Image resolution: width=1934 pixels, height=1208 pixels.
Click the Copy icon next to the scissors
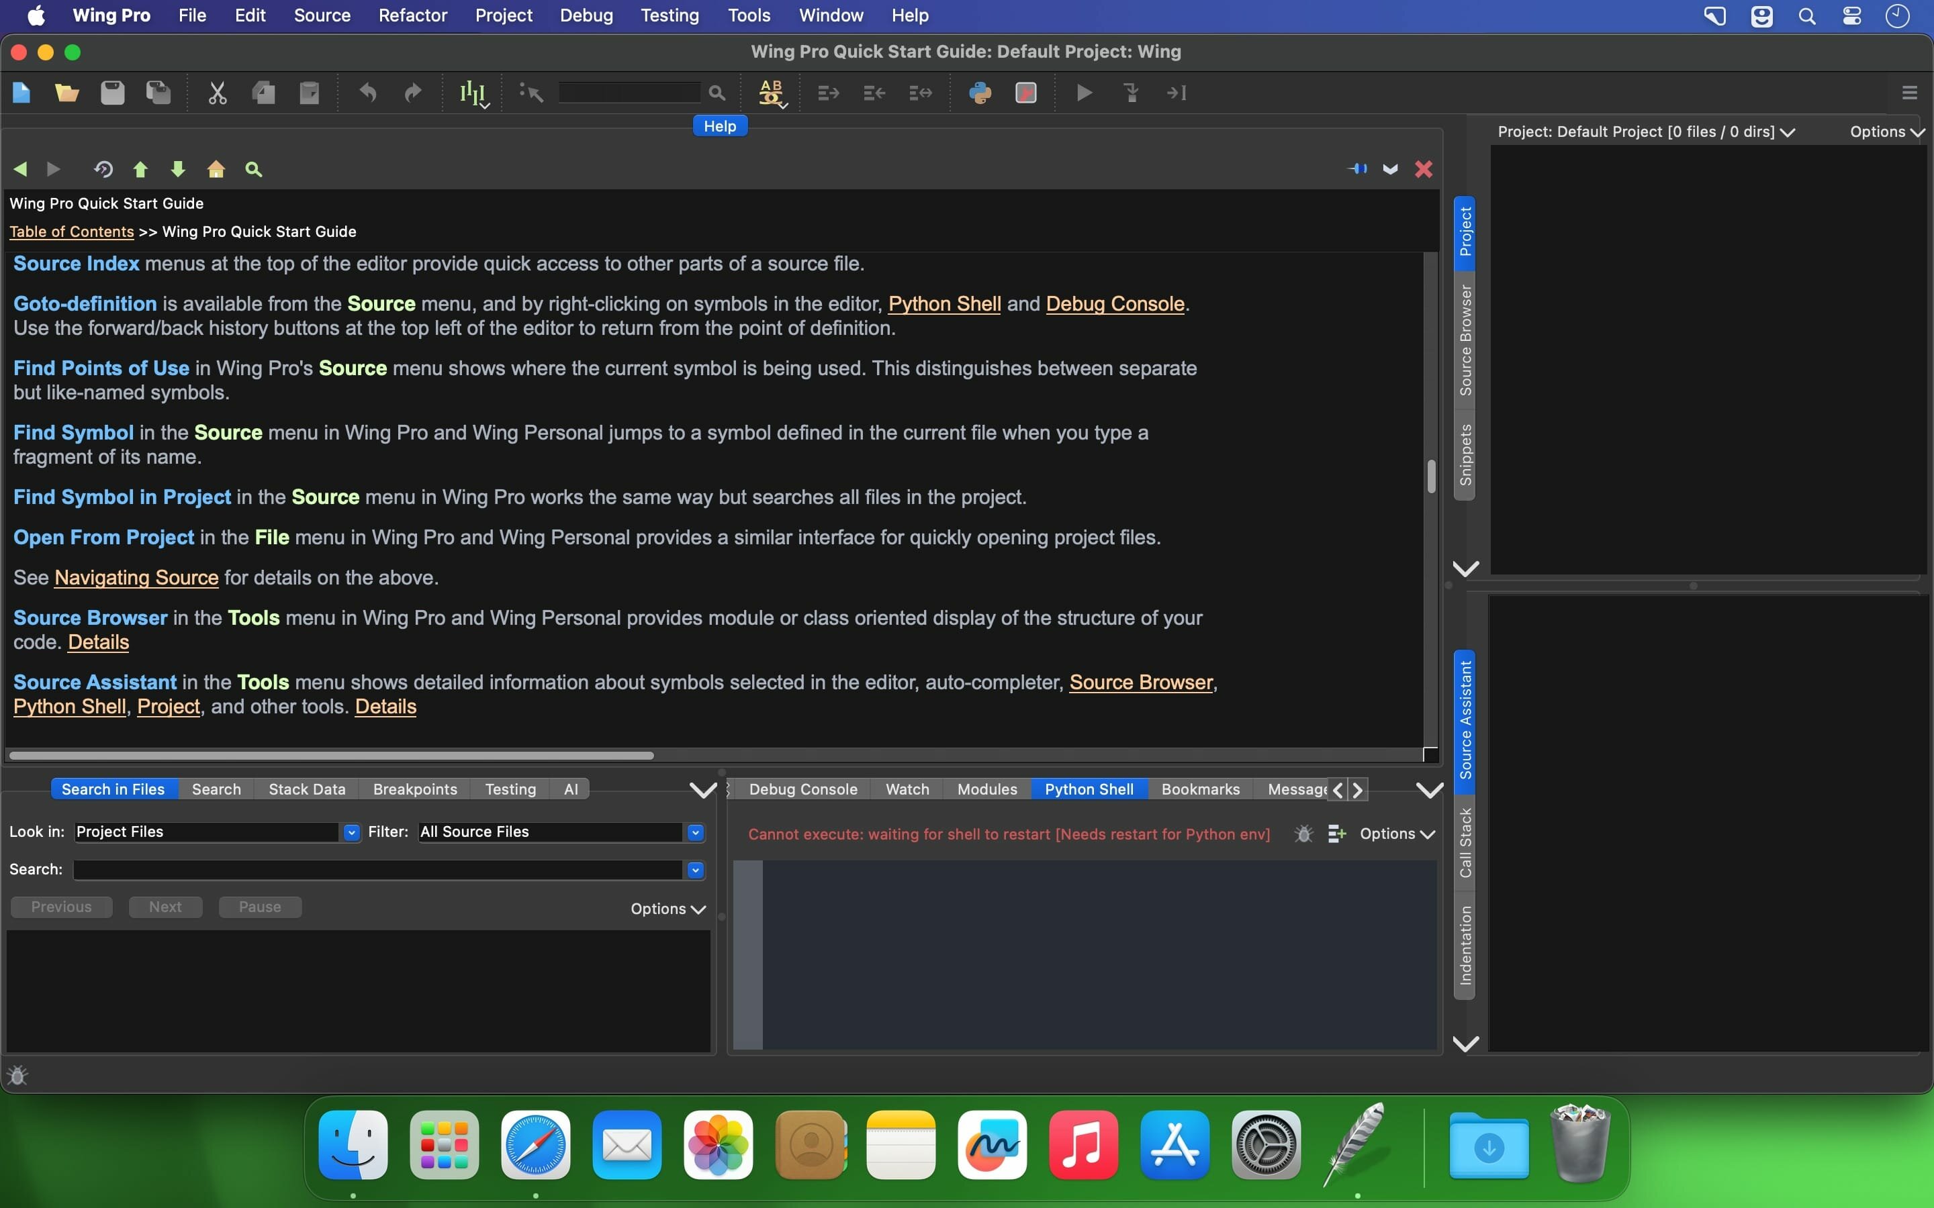tap(264, 93)
